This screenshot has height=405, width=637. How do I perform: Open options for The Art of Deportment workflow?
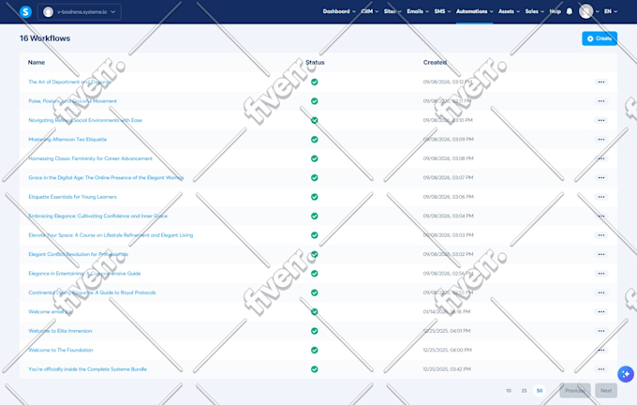(601, 82)
